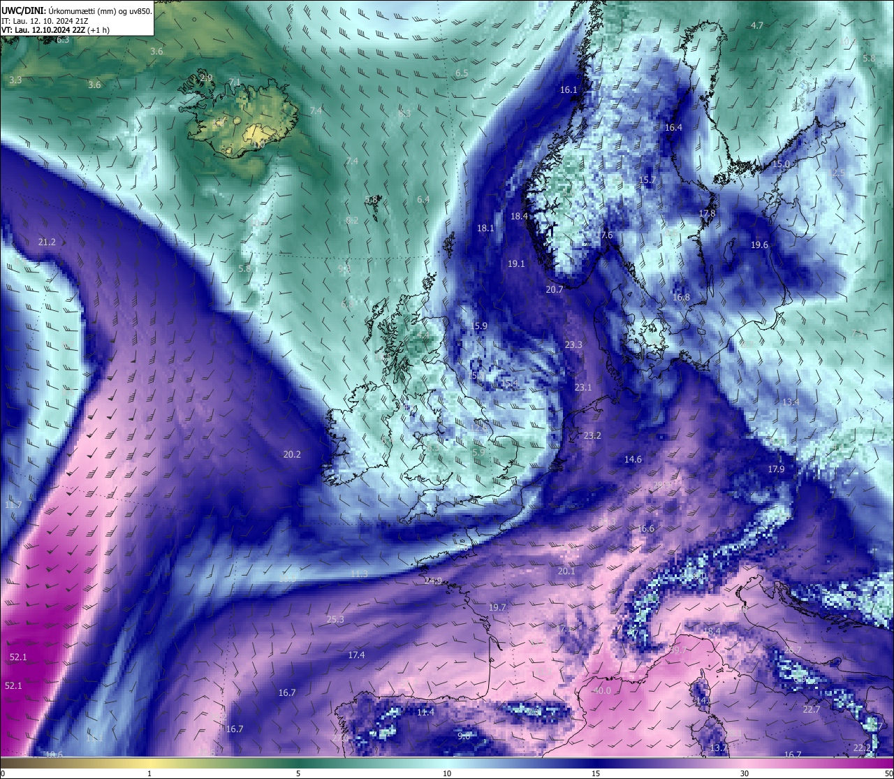The width and height of the screenshot is (894, 779).
Task: Select the 0 tick on the colour scale
Action: 2,773
